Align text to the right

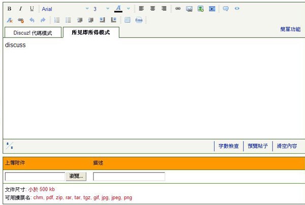tap(164, 9)
